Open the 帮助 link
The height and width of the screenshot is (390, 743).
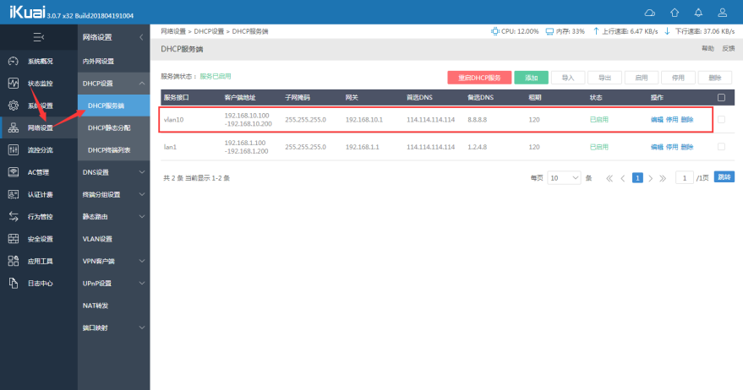click(707, 49)
